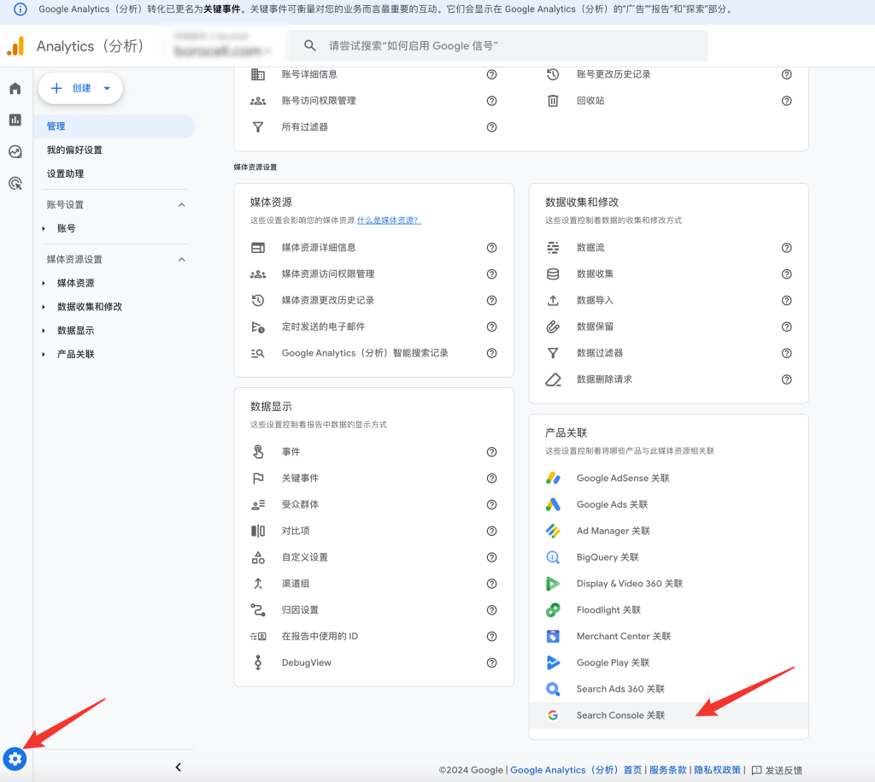Click the 数据删除请求 eraser icon

pyautogui.click(x=553, y=379)
